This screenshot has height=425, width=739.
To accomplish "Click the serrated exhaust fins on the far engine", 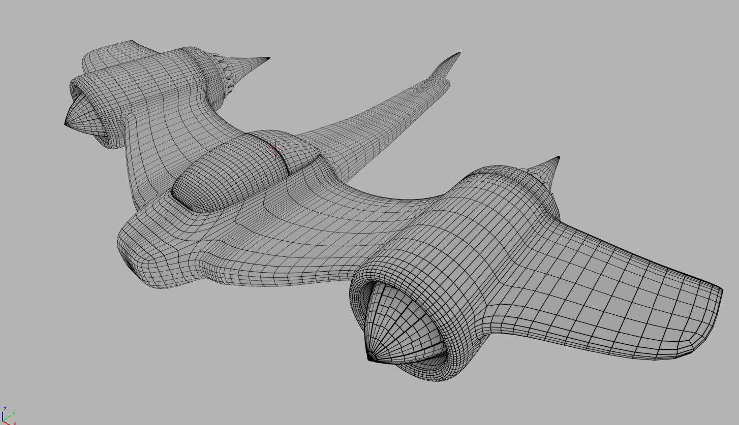I will (224, 69).
